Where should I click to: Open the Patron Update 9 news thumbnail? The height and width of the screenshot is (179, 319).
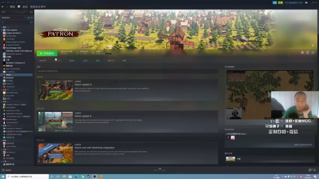pos(55,90)
